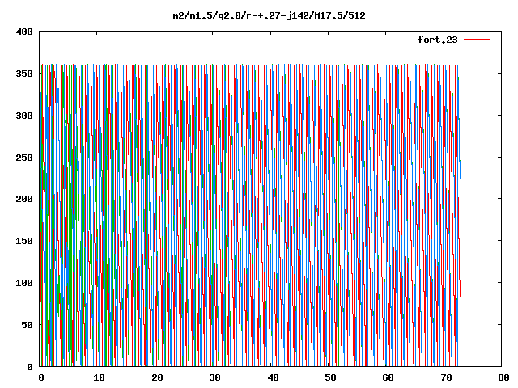Click the x-axis label 10
Screen dimensions: 518x388
coord(99,377)
